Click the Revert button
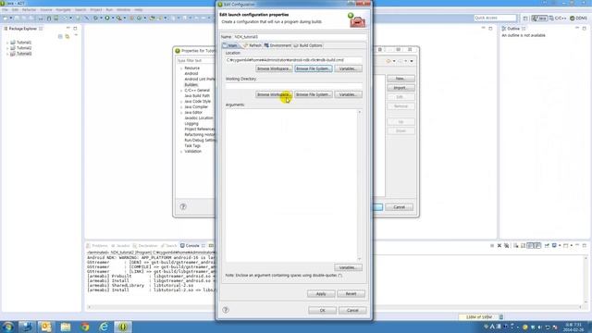The width and height of the screenshot is (592, 333). tap(351, 293)
